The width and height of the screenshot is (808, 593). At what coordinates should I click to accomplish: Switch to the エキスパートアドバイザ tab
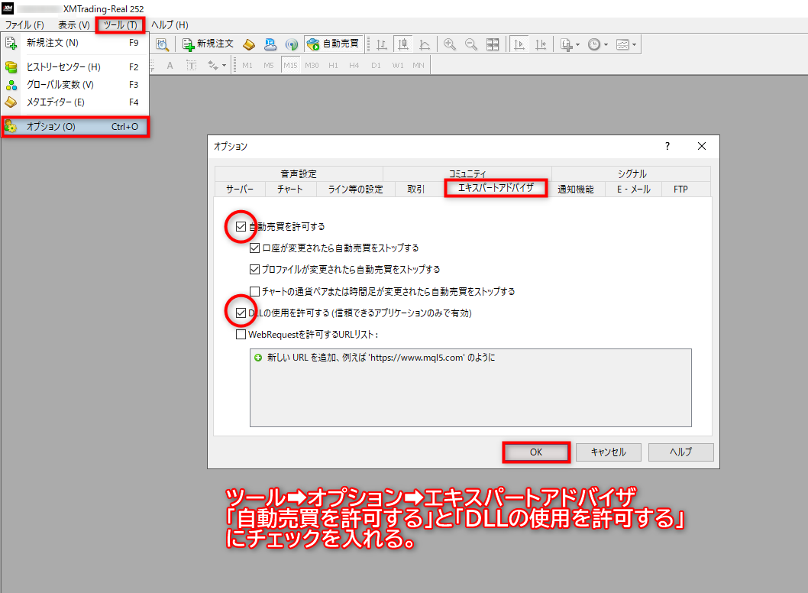[496, 188]
